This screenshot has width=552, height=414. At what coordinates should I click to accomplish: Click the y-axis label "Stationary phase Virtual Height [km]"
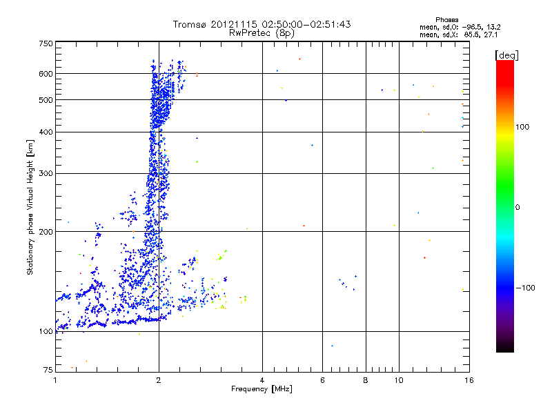(x=30, y=207)
